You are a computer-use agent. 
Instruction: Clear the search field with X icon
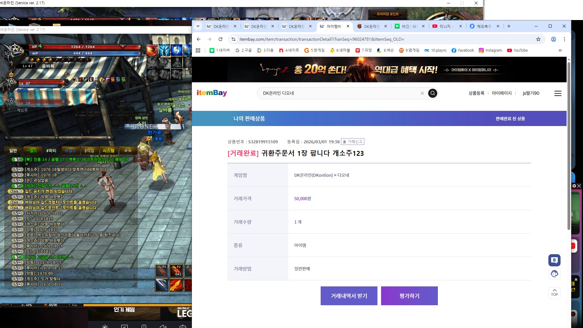pos(422,93)
